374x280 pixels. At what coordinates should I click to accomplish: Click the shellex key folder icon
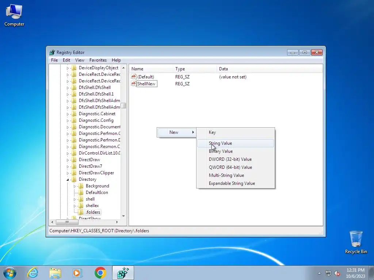81,206
